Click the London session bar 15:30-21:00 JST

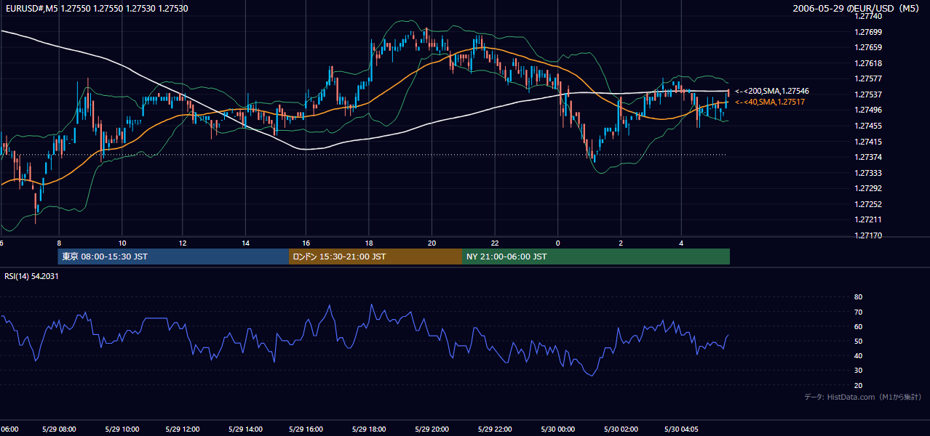[x=375, y=257]
